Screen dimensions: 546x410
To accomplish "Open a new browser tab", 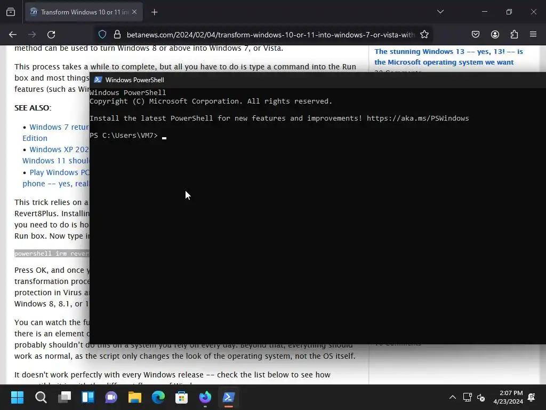I will point(154,12).
